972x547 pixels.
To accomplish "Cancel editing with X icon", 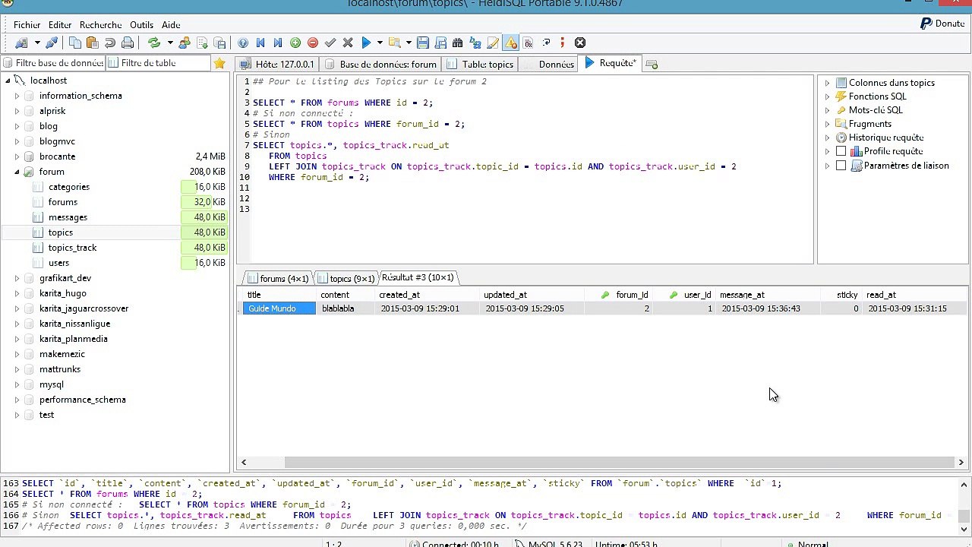I will [348, 43].
